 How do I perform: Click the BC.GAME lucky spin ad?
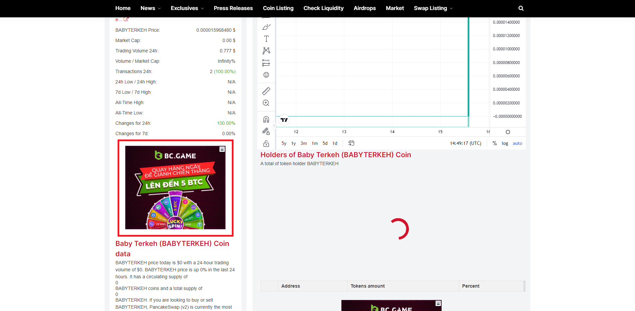(x=175, y=188)
